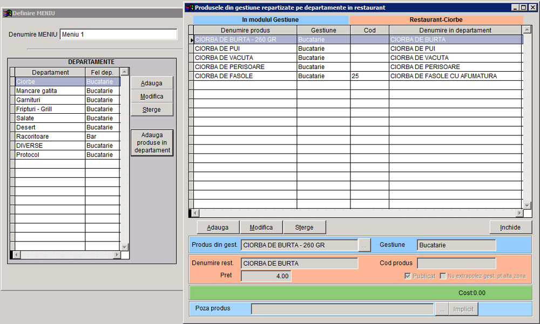Click the Bar cell in Fel dep. column
540x324 pixels.
pyautogui.click(x=103, y=136)
